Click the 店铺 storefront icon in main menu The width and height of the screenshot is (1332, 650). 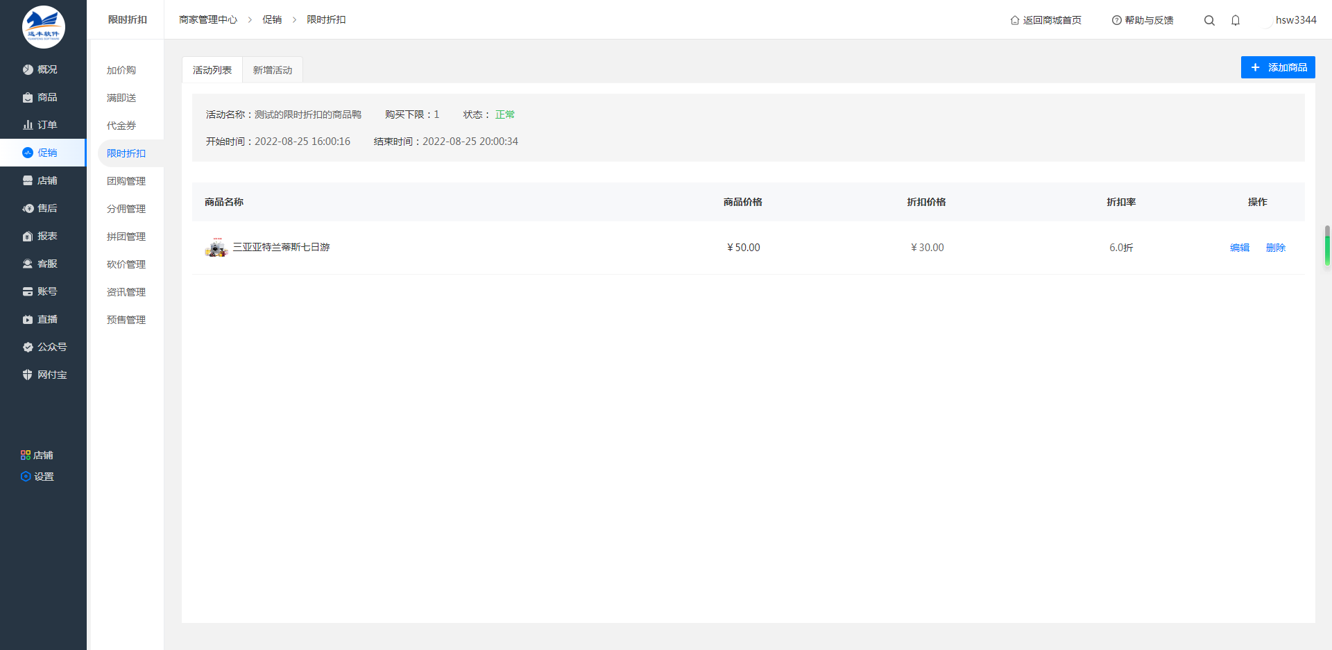tap(28, 180)
